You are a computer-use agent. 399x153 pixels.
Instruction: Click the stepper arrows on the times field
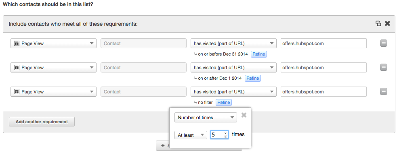click(x=225, y=135)
